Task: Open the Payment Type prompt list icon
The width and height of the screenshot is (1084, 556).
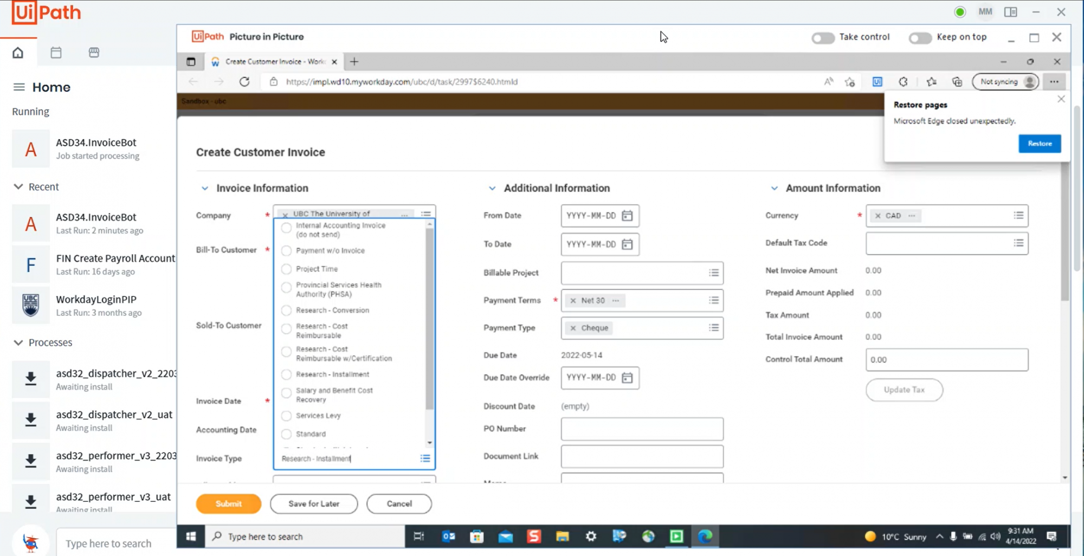Action: (714, 328)
